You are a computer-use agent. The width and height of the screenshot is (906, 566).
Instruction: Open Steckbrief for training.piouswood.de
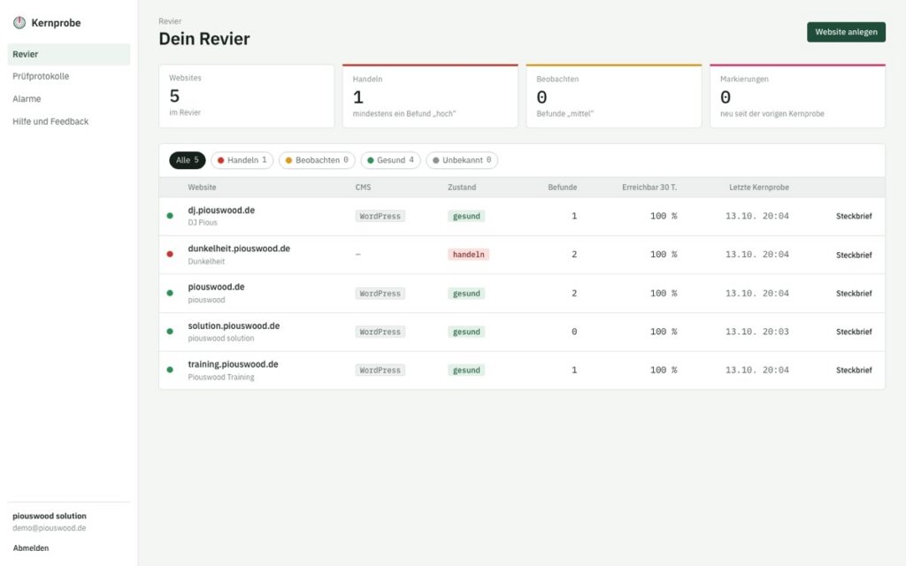854,371
